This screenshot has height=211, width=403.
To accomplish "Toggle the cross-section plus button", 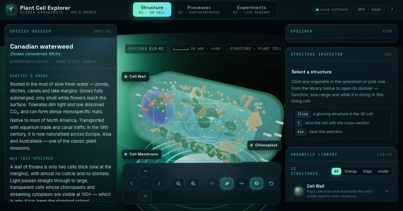I will coord(242,184).
